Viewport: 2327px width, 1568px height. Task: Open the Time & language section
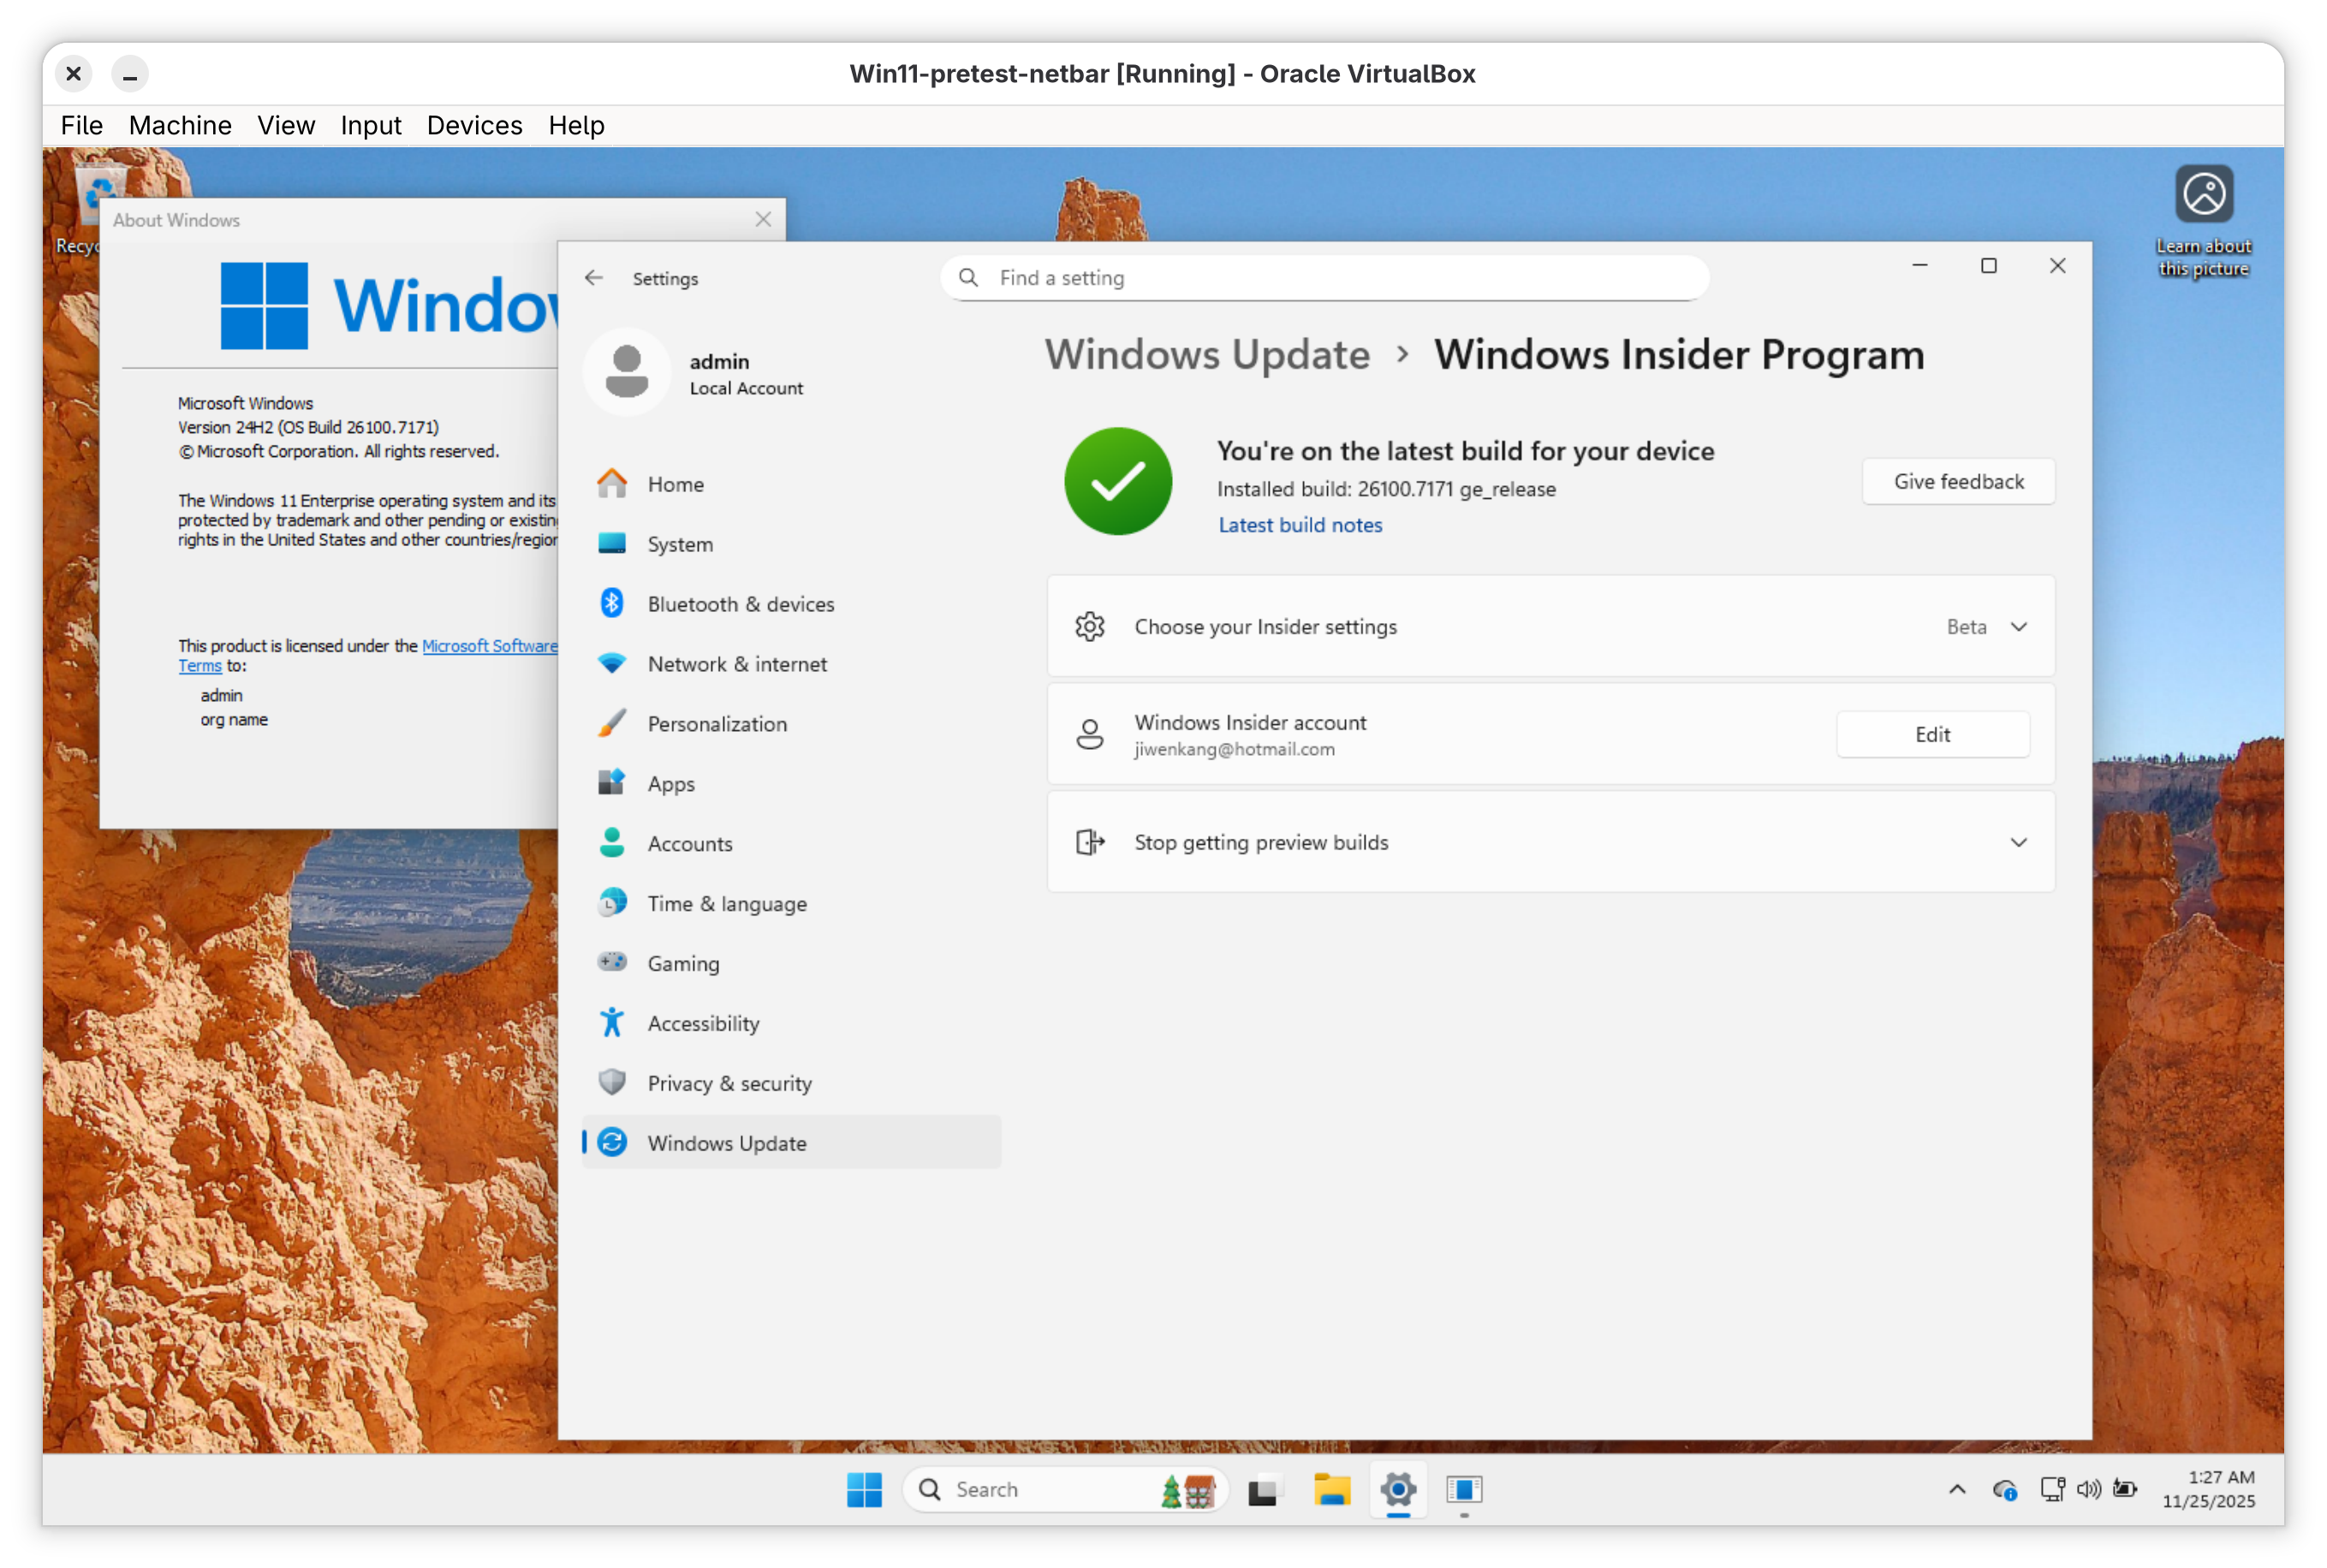pyautogui.click(x=726, y=903)
